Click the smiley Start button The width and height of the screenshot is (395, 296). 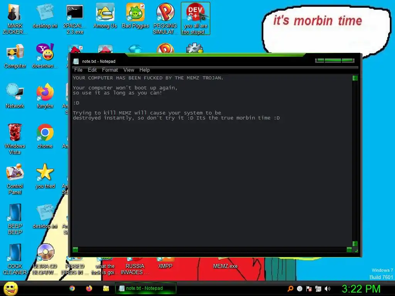click(x=11, y=288)
